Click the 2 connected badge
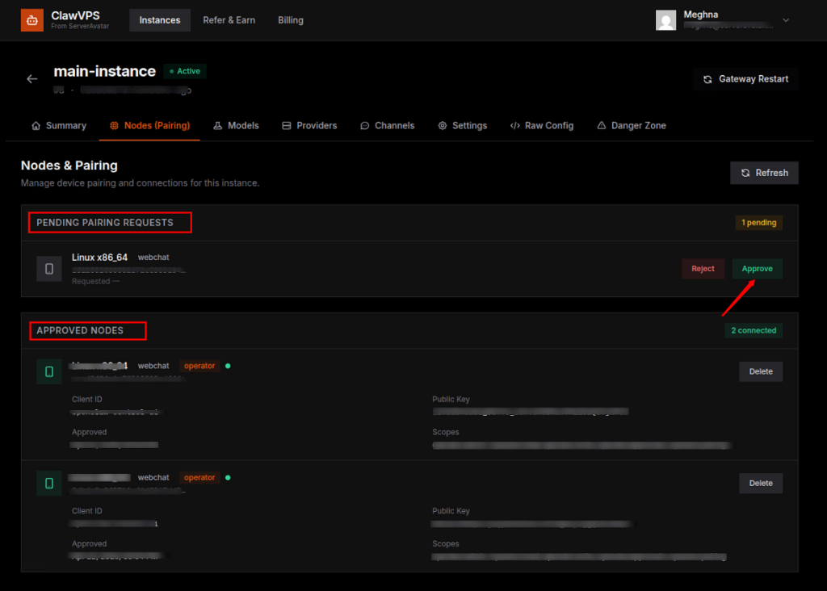The height and width of the screenshot is (591, 827). point(754,330)
